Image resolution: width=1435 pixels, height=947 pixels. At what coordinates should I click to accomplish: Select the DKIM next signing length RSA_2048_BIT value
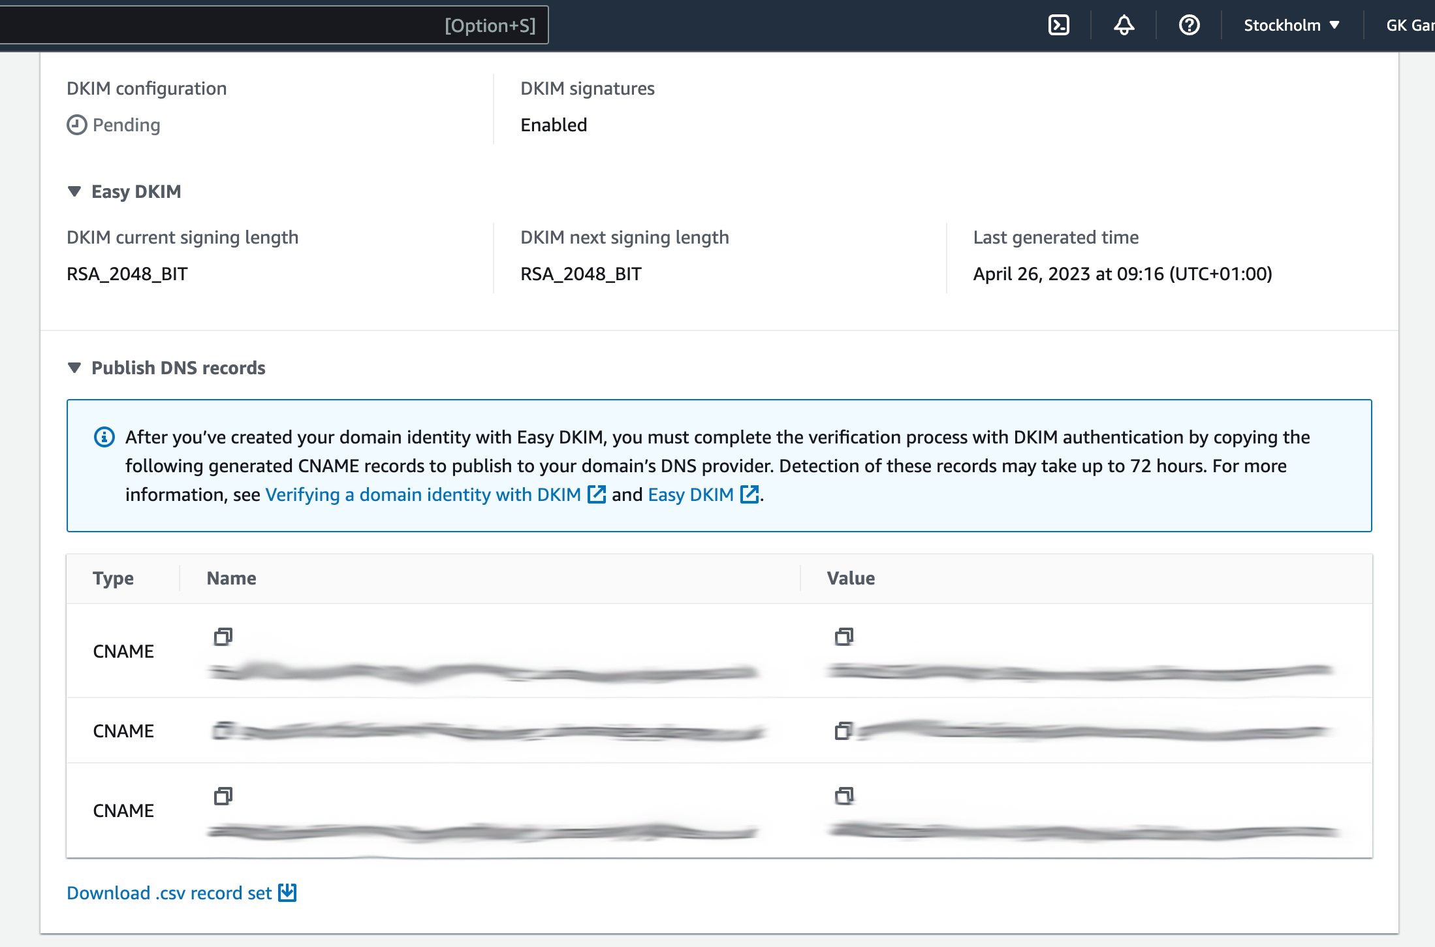pyautogui.click(x=581, y=274)
